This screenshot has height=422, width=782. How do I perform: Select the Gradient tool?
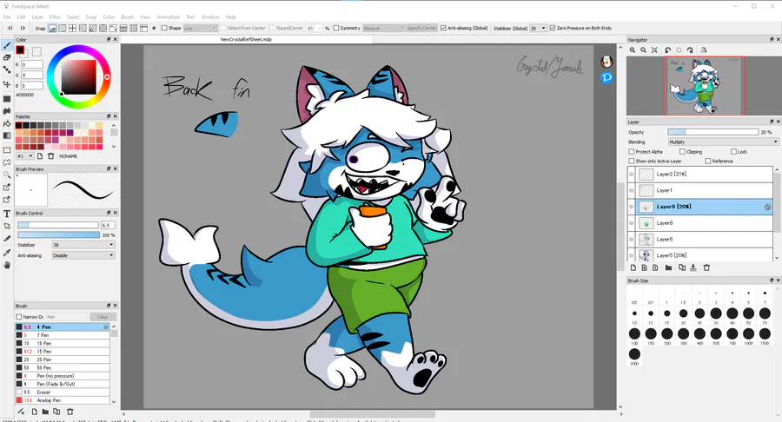point(7,135)
